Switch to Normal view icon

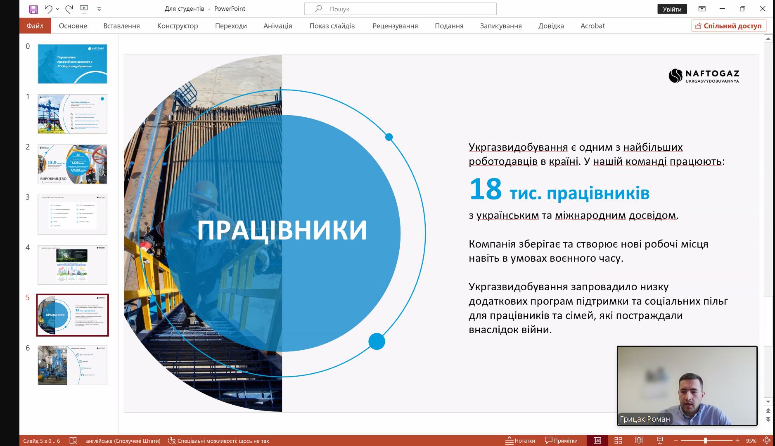[x=597, y=441]
